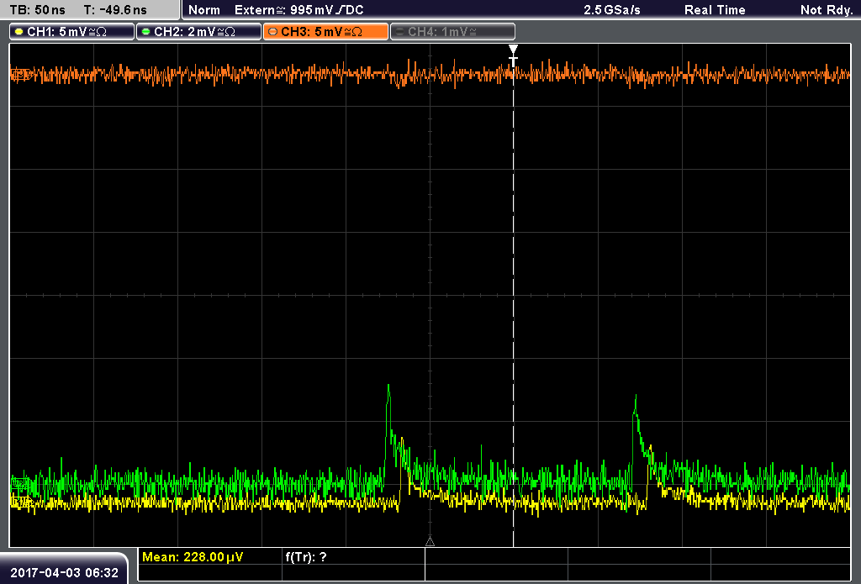The height and width of the screenshot is (584, 861).
Task: Enable the greyed CH4 1 mV channel tab
Action: pyautogui.click(x=452, y=32)
